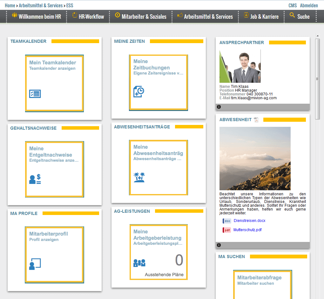Image resolution: width=324 pixels, height=299 pixels.
Task: Open the Dienstreisen.docx link
Action: click(x=249, y=221)
